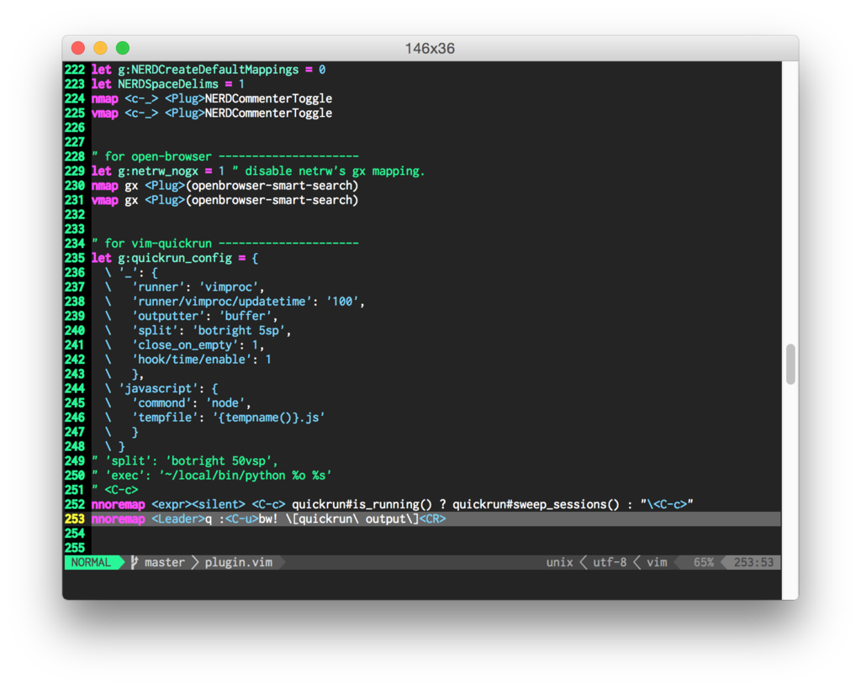Click the utf-8 encoding segment
Viewport: 861px width, 689px height.
(x=609, y=561)
